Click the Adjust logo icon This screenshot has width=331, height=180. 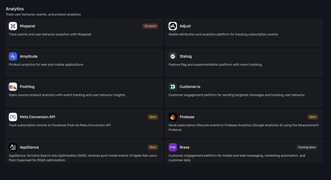173,26
